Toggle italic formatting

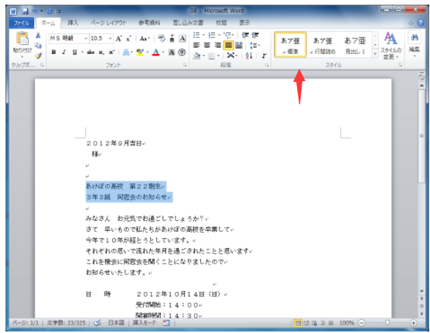click(x=64, y=53)
